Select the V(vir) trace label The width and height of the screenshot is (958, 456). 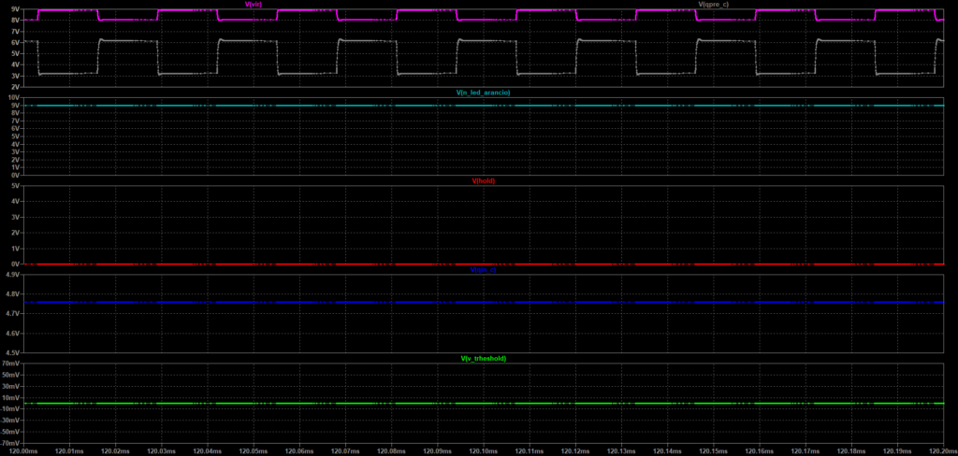point(253,5)
